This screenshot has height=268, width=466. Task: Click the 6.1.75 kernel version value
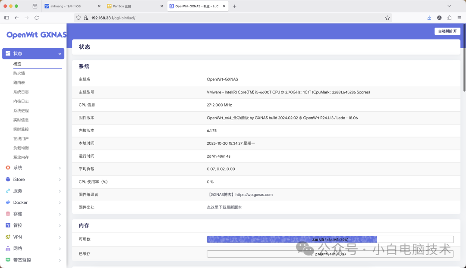pyautogui.click(x=211, y=131)
